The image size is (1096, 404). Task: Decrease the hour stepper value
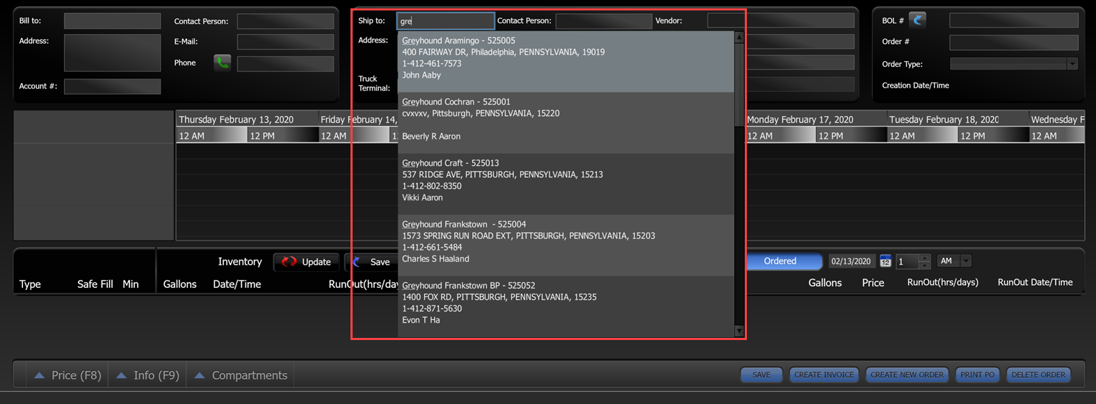tap(924, 266)
